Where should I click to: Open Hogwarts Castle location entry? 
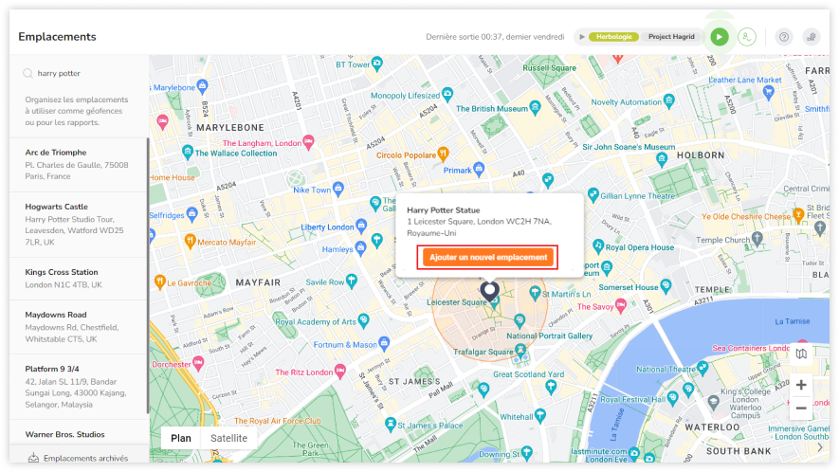(78, 225)
